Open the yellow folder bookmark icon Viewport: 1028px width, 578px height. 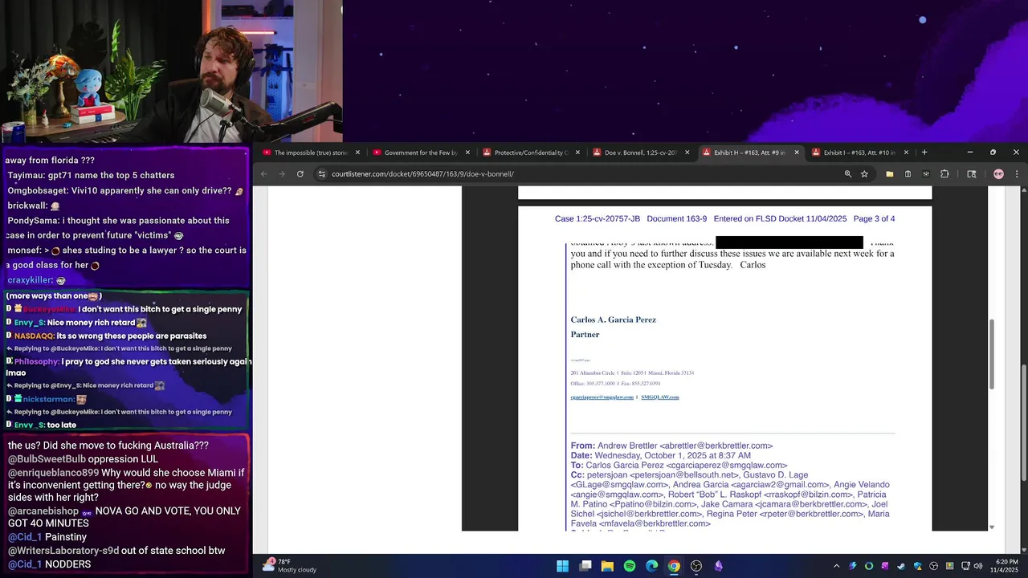[x=890, y=174]
